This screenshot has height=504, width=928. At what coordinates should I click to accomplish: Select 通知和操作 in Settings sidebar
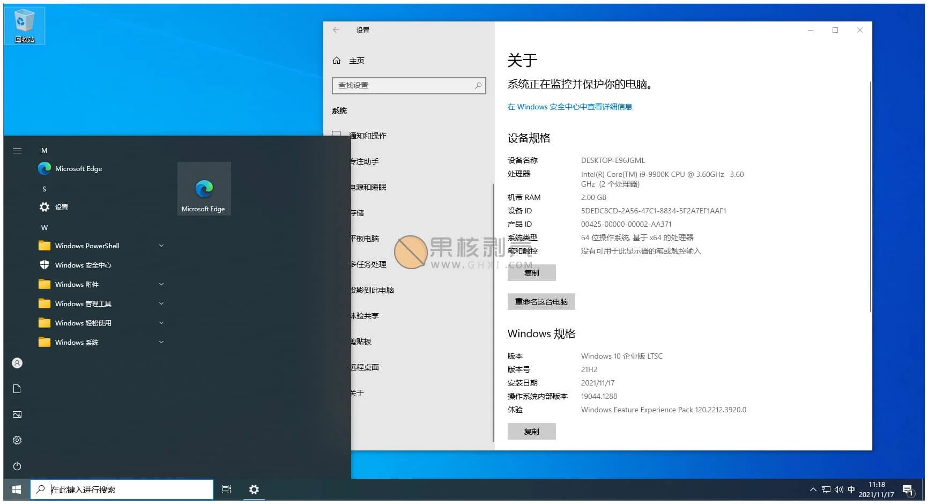[367, 136]
